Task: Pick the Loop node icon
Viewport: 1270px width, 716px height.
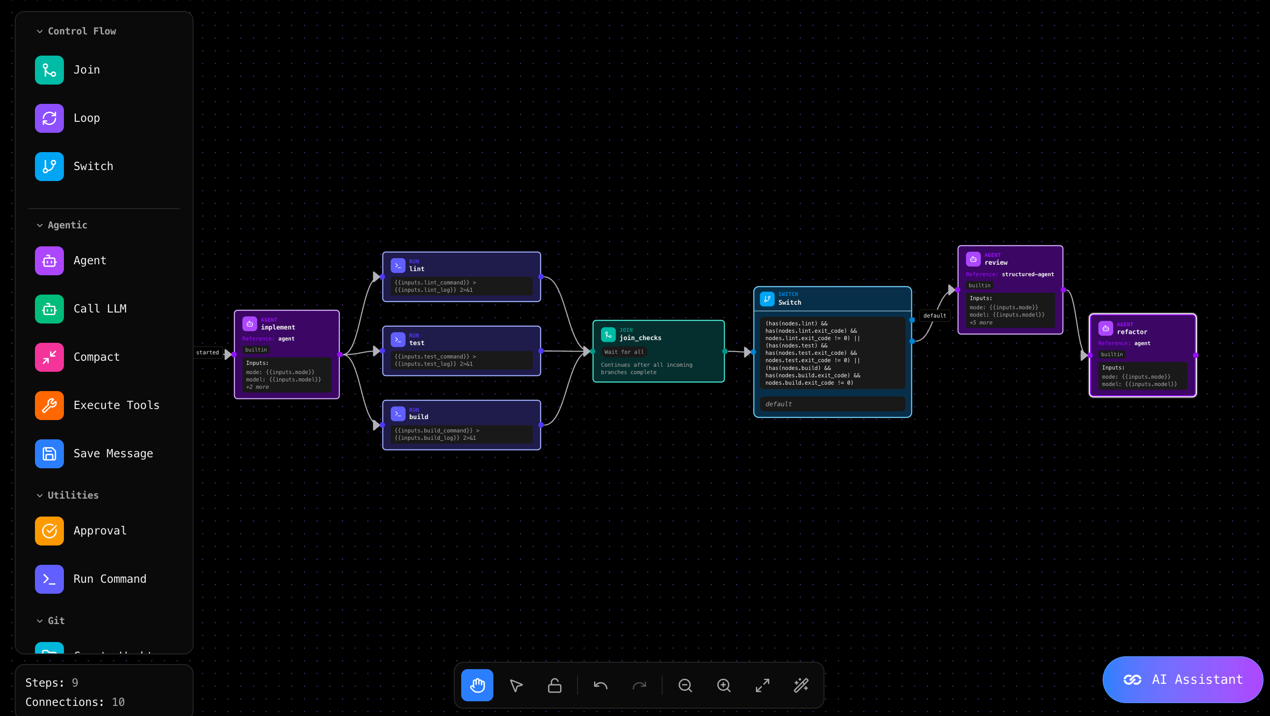Action: 49,118
